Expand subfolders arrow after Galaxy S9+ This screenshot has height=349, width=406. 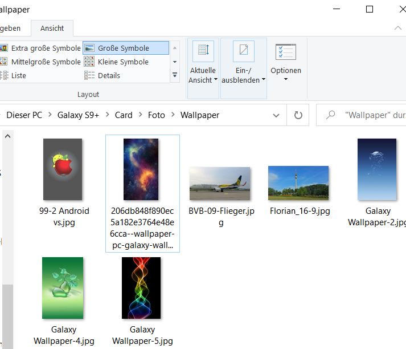coord(107,115)
